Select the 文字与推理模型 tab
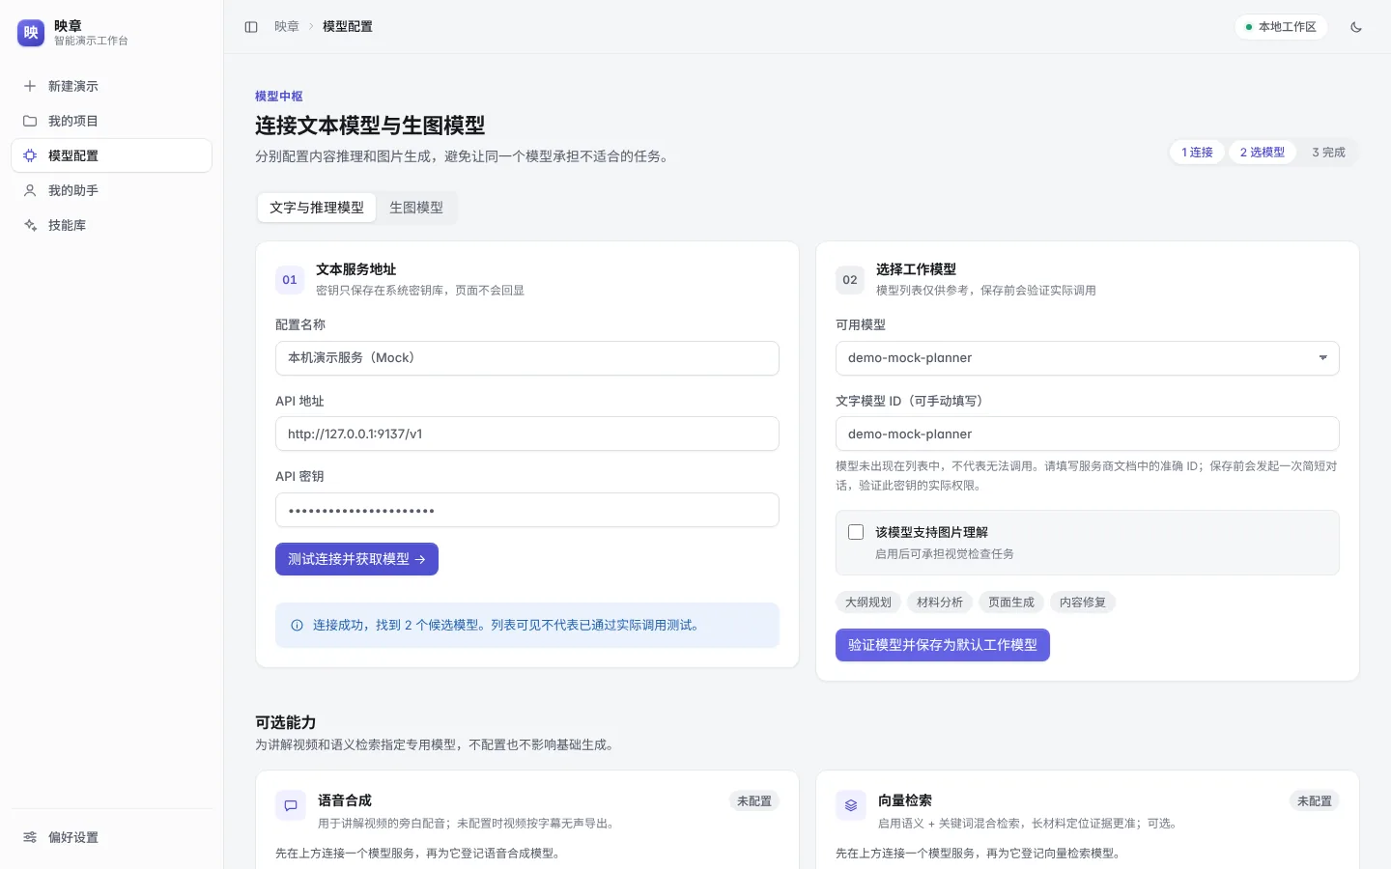The image size is (1391, 869). tap(317, 208)
